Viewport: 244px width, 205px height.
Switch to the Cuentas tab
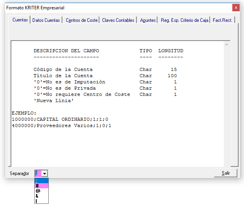tap(20, 20)
